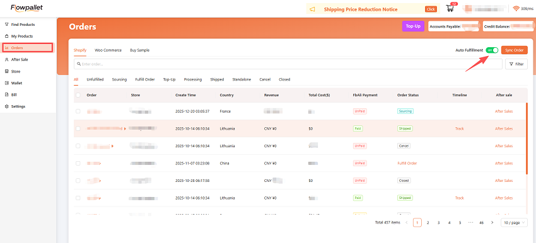Screen dimensions: 536x243
Task: Tick checkbox of the non-highlighted Shipped Lithuania row
Action: (78, 198)
